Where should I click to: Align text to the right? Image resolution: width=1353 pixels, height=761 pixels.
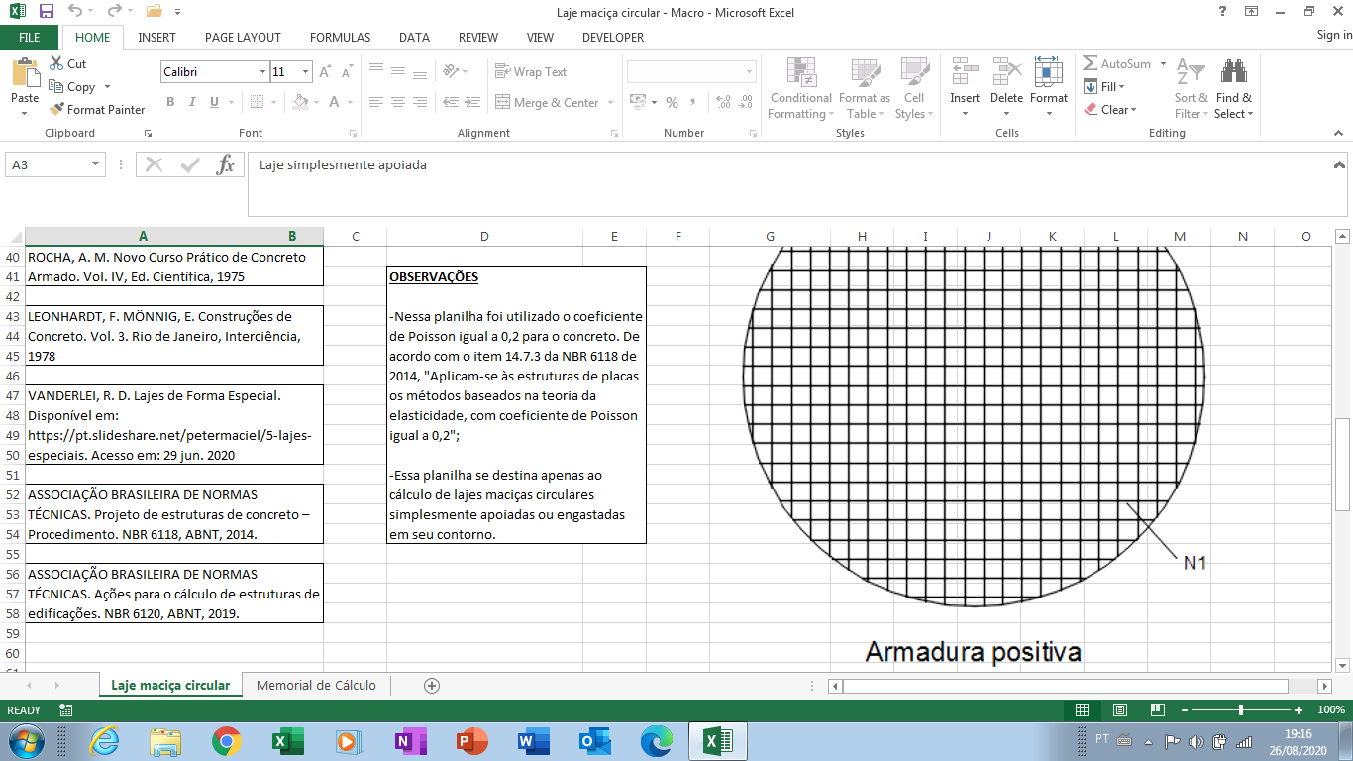click(x=420, y=102)
